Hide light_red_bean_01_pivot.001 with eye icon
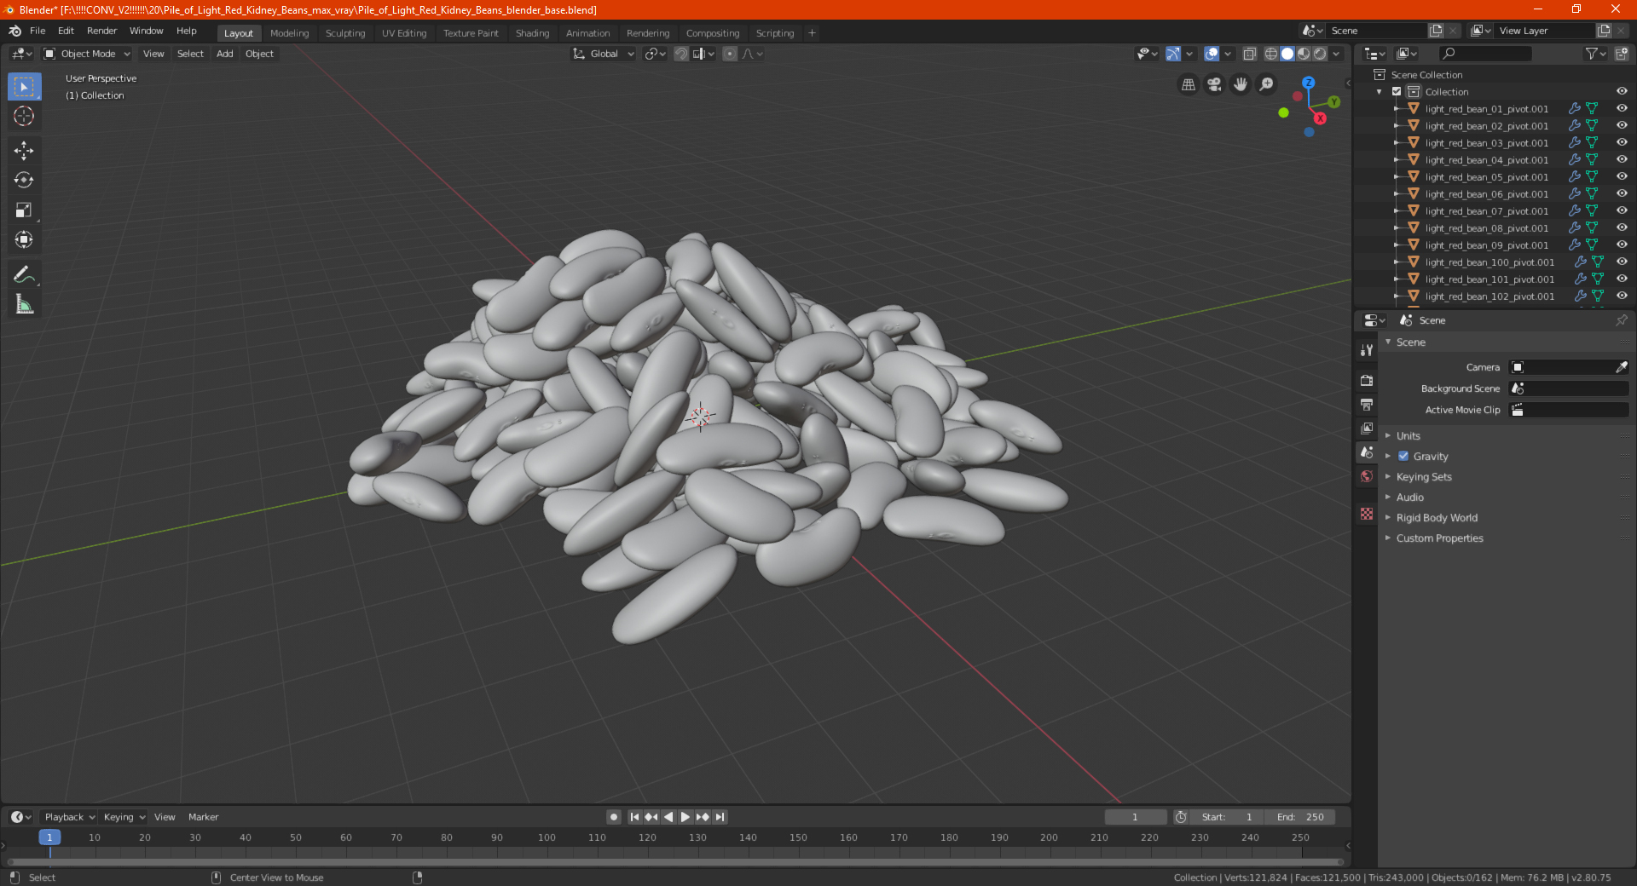This screenshot has height=886, width=1637. pyautogui.click(x=1621, y=109)
